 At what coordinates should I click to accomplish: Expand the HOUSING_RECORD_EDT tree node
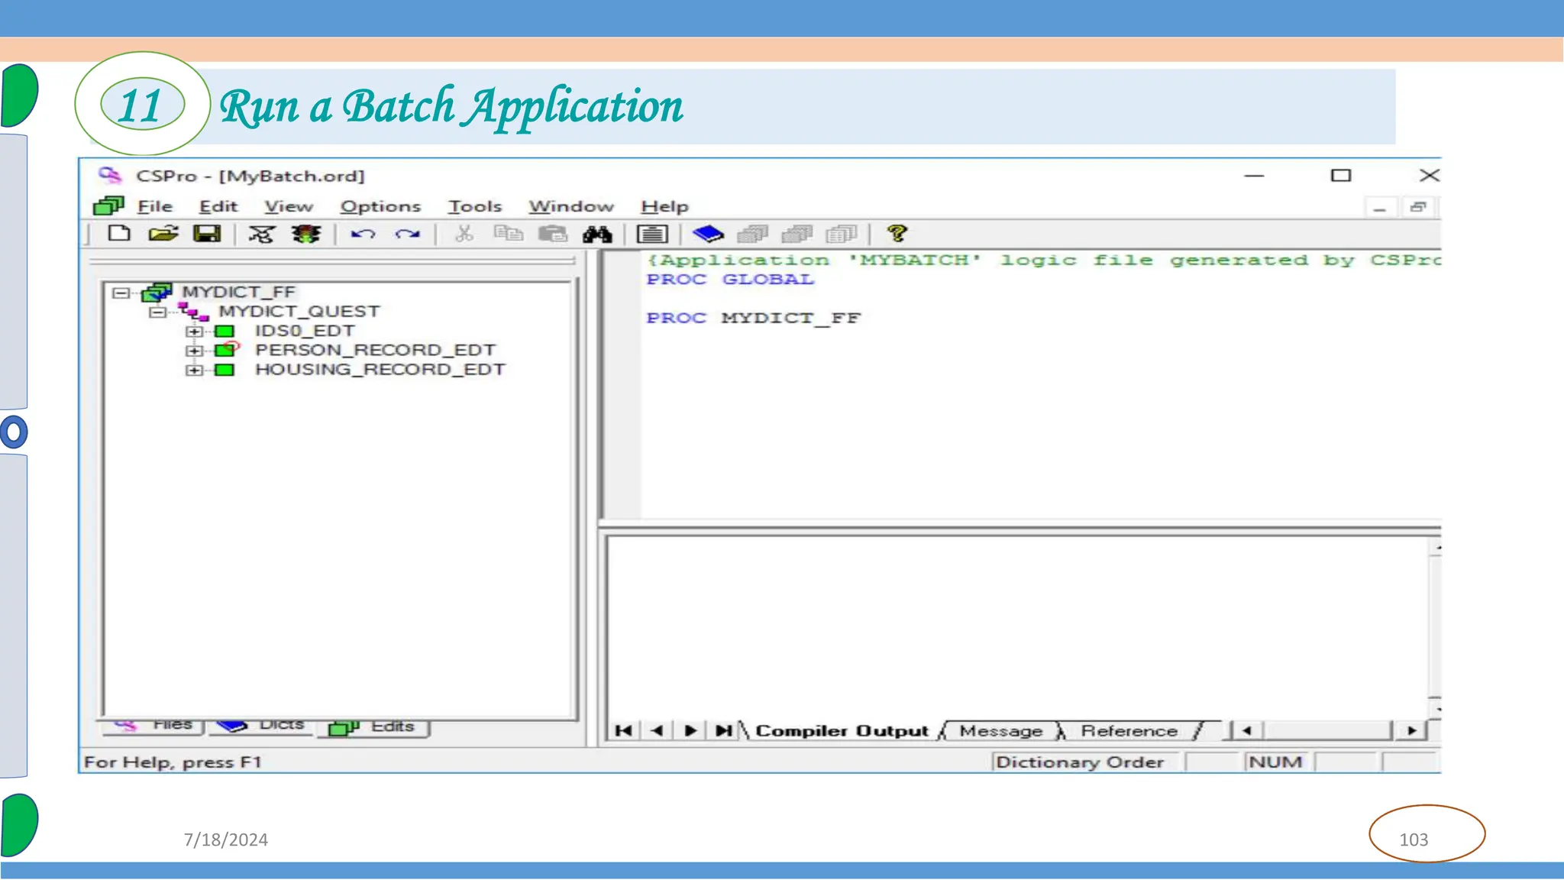194,370
